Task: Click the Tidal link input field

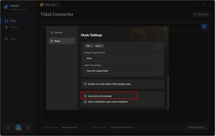Action: 122,26
